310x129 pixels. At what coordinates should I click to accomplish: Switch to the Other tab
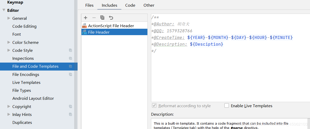click(x=149, y=5)
